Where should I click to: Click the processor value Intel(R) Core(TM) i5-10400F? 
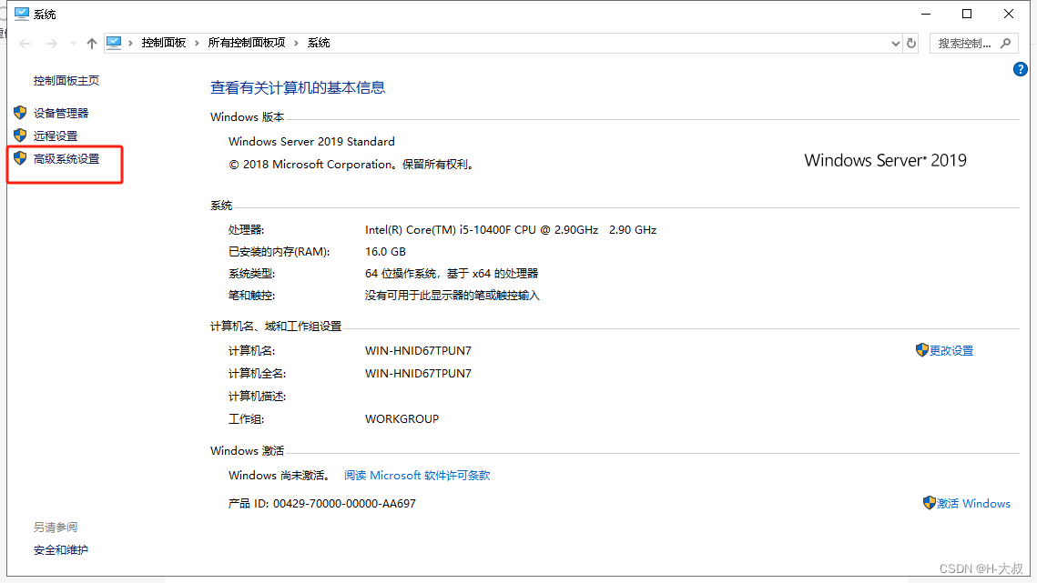(x=511, y=230)
